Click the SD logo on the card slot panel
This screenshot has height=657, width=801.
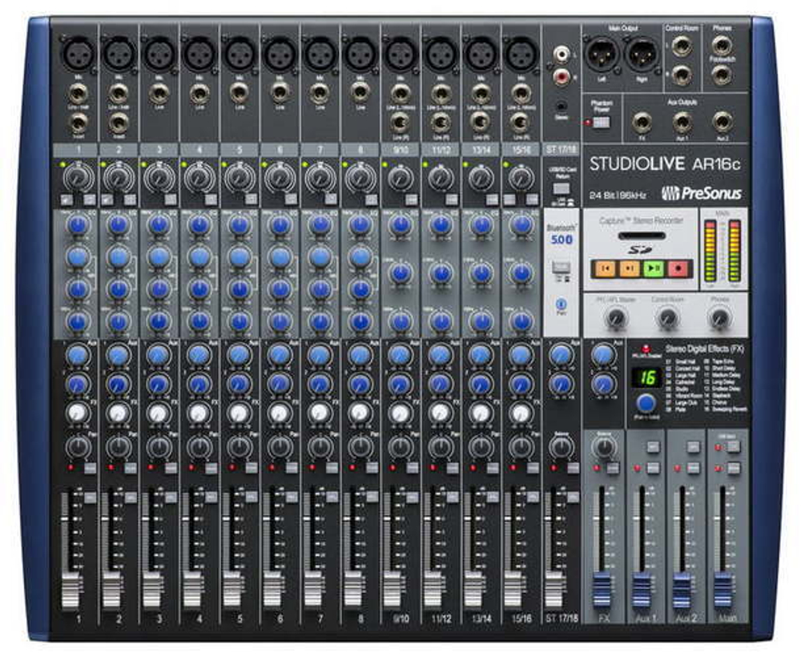[638, 248]
